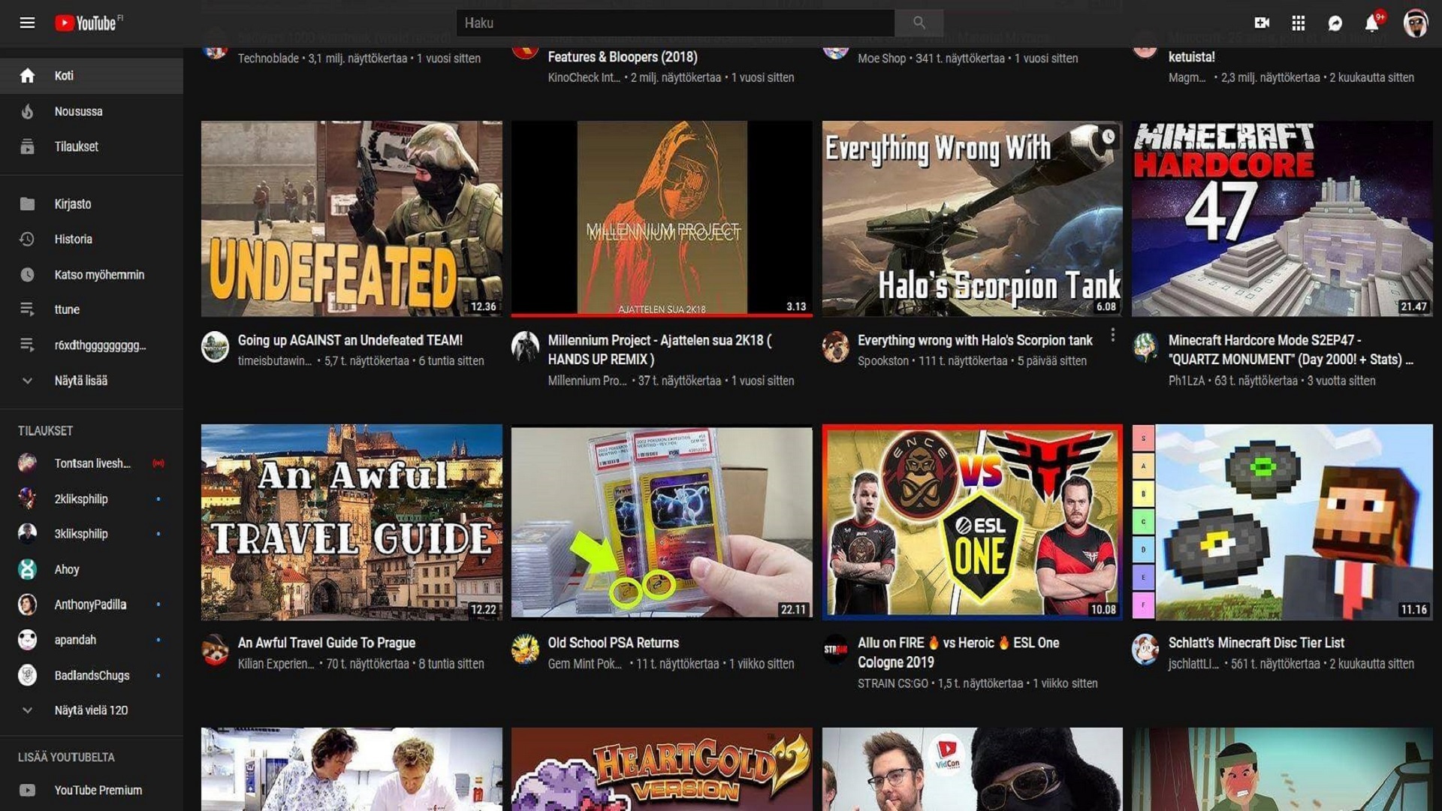
Task: Click the Kirjasto (Library) icon
Action: click(x=27, y=203)
